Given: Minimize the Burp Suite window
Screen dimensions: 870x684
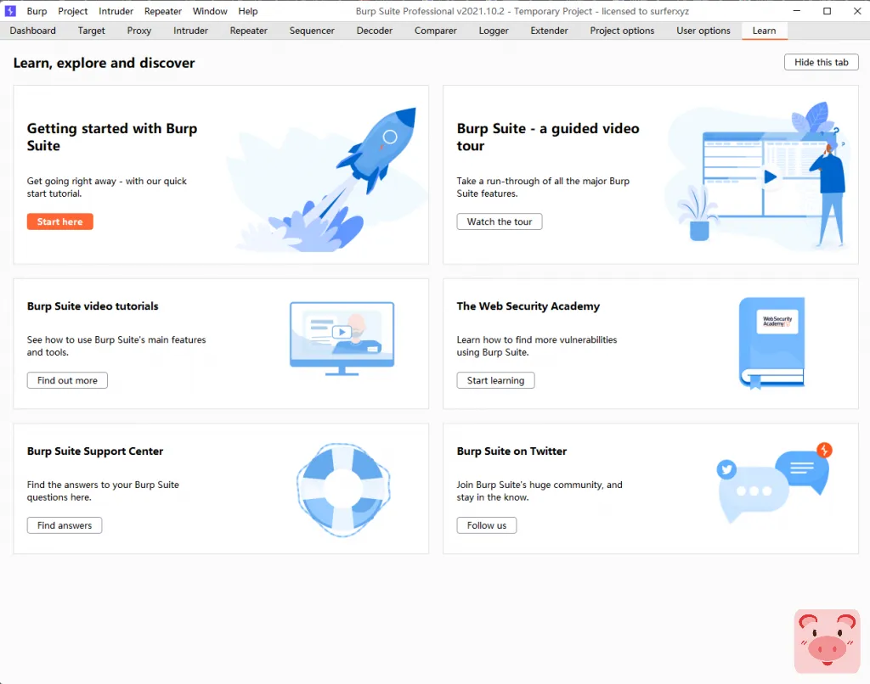Looking at the screenshot, I should click(x=797, y=11).
